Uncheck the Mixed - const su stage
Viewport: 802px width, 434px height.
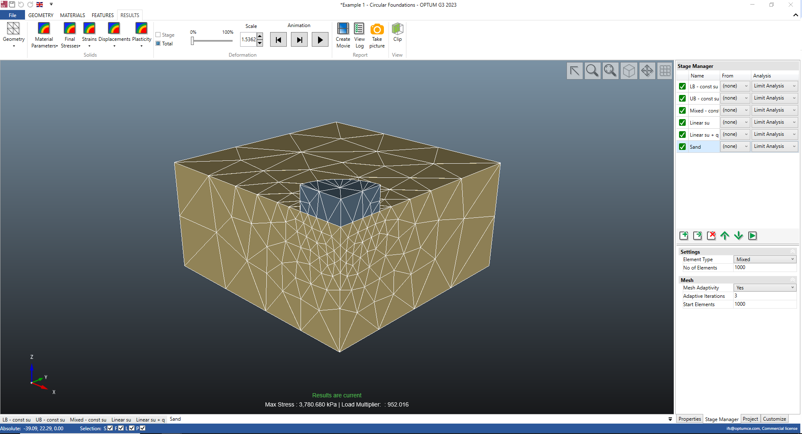(x=682, y=110)
